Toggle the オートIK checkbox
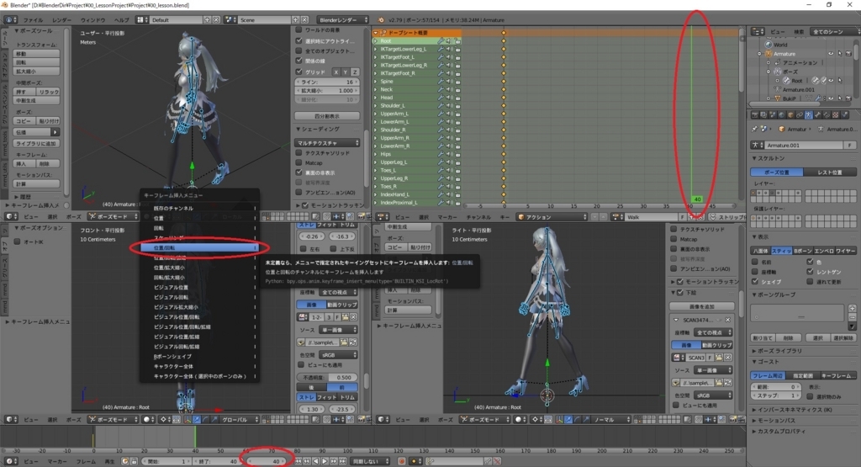861x467 pixels. click(x=17, y=241)
